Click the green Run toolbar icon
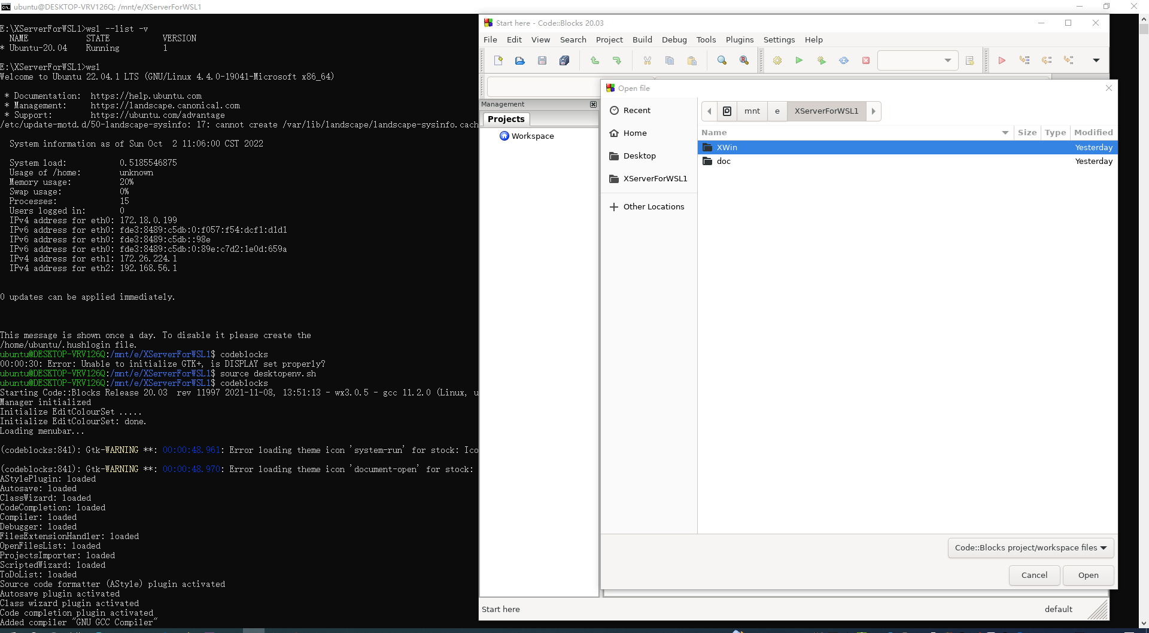The width and height of the screenshot is (1149, 633). (799, 60)
